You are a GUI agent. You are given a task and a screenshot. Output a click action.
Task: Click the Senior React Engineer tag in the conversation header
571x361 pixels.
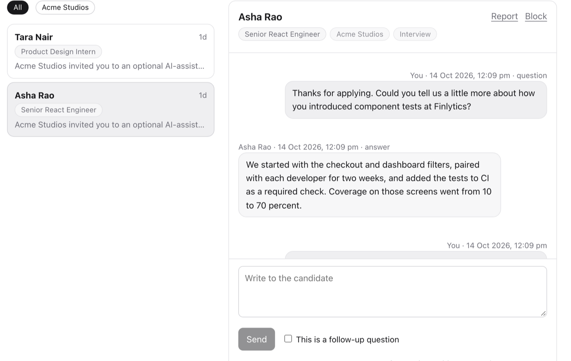coord(282,34)
